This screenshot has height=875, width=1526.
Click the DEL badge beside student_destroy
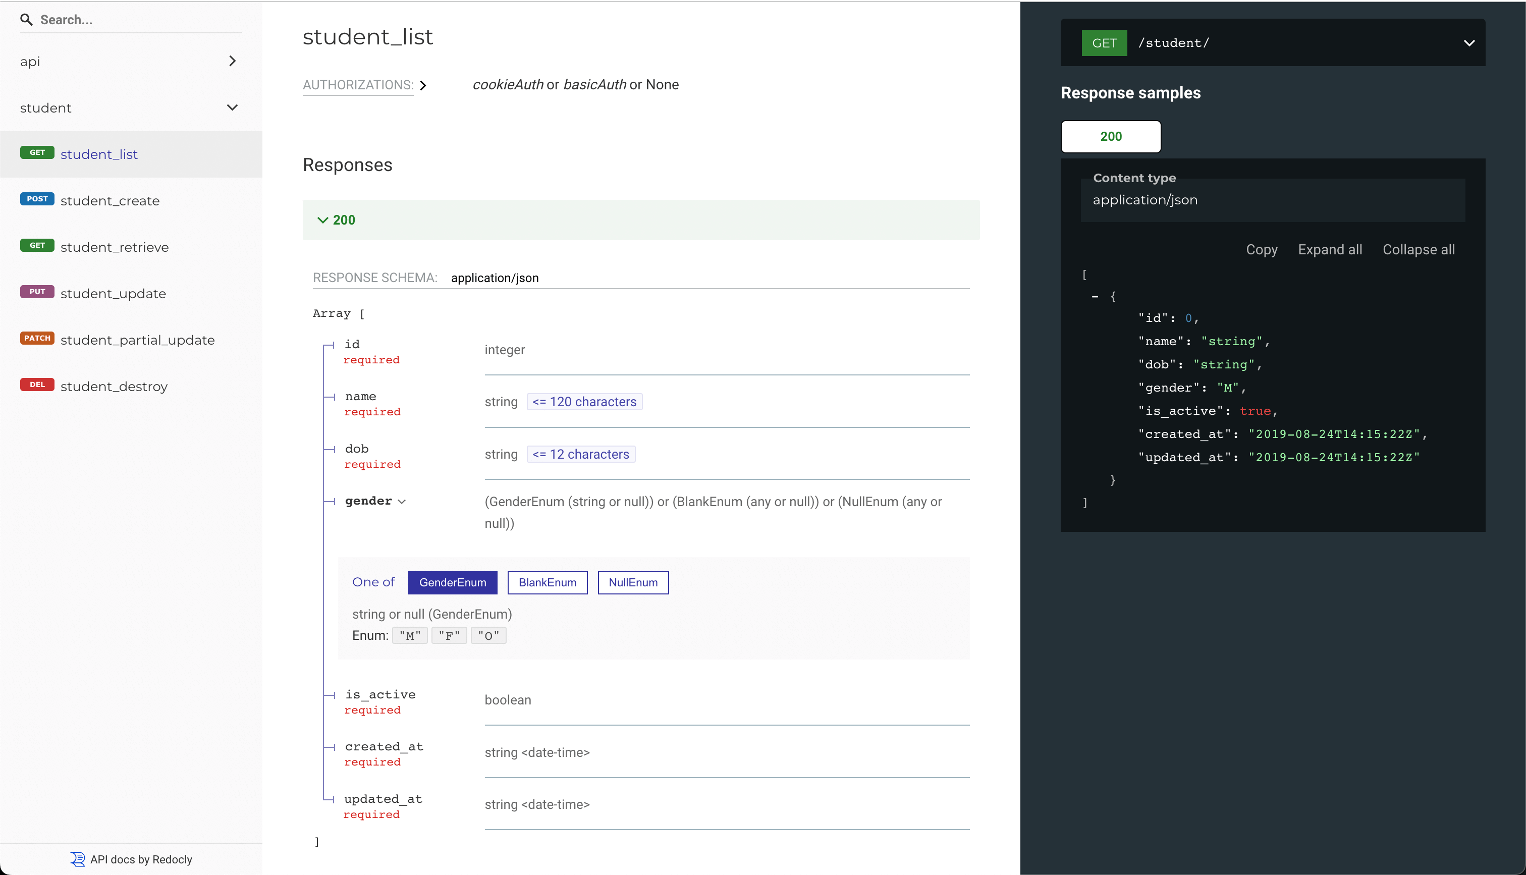tap(37, 385)
